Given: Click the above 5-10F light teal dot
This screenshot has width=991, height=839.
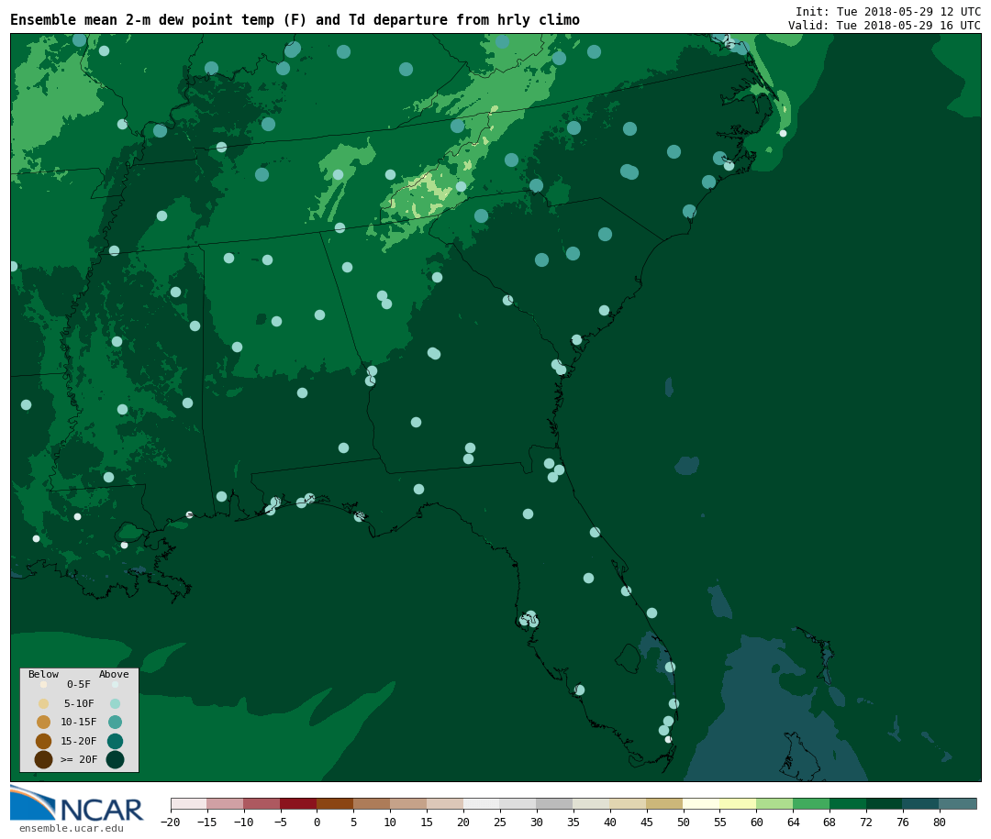Looking at the screenshot, I should [115, 704].
